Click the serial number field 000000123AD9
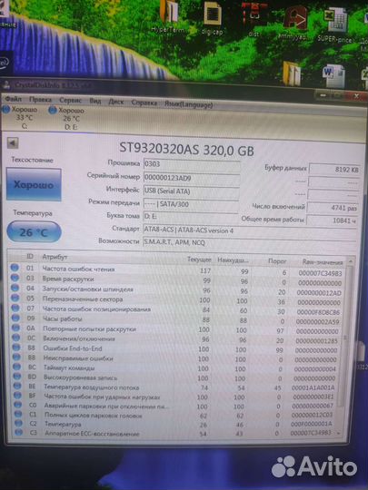The width and height of the screenshot is (368, 490). click(191, 178)
